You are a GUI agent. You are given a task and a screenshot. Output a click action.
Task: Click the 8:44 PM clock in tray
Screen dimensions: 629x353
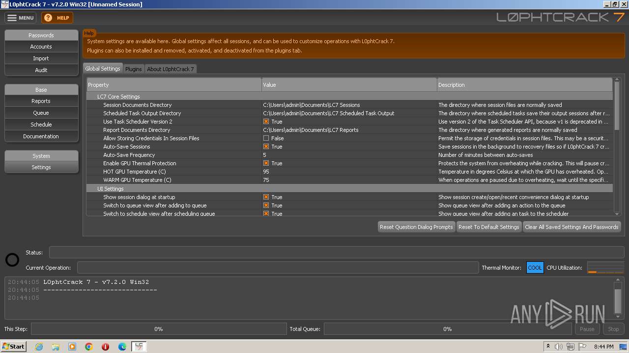point(603,347)
